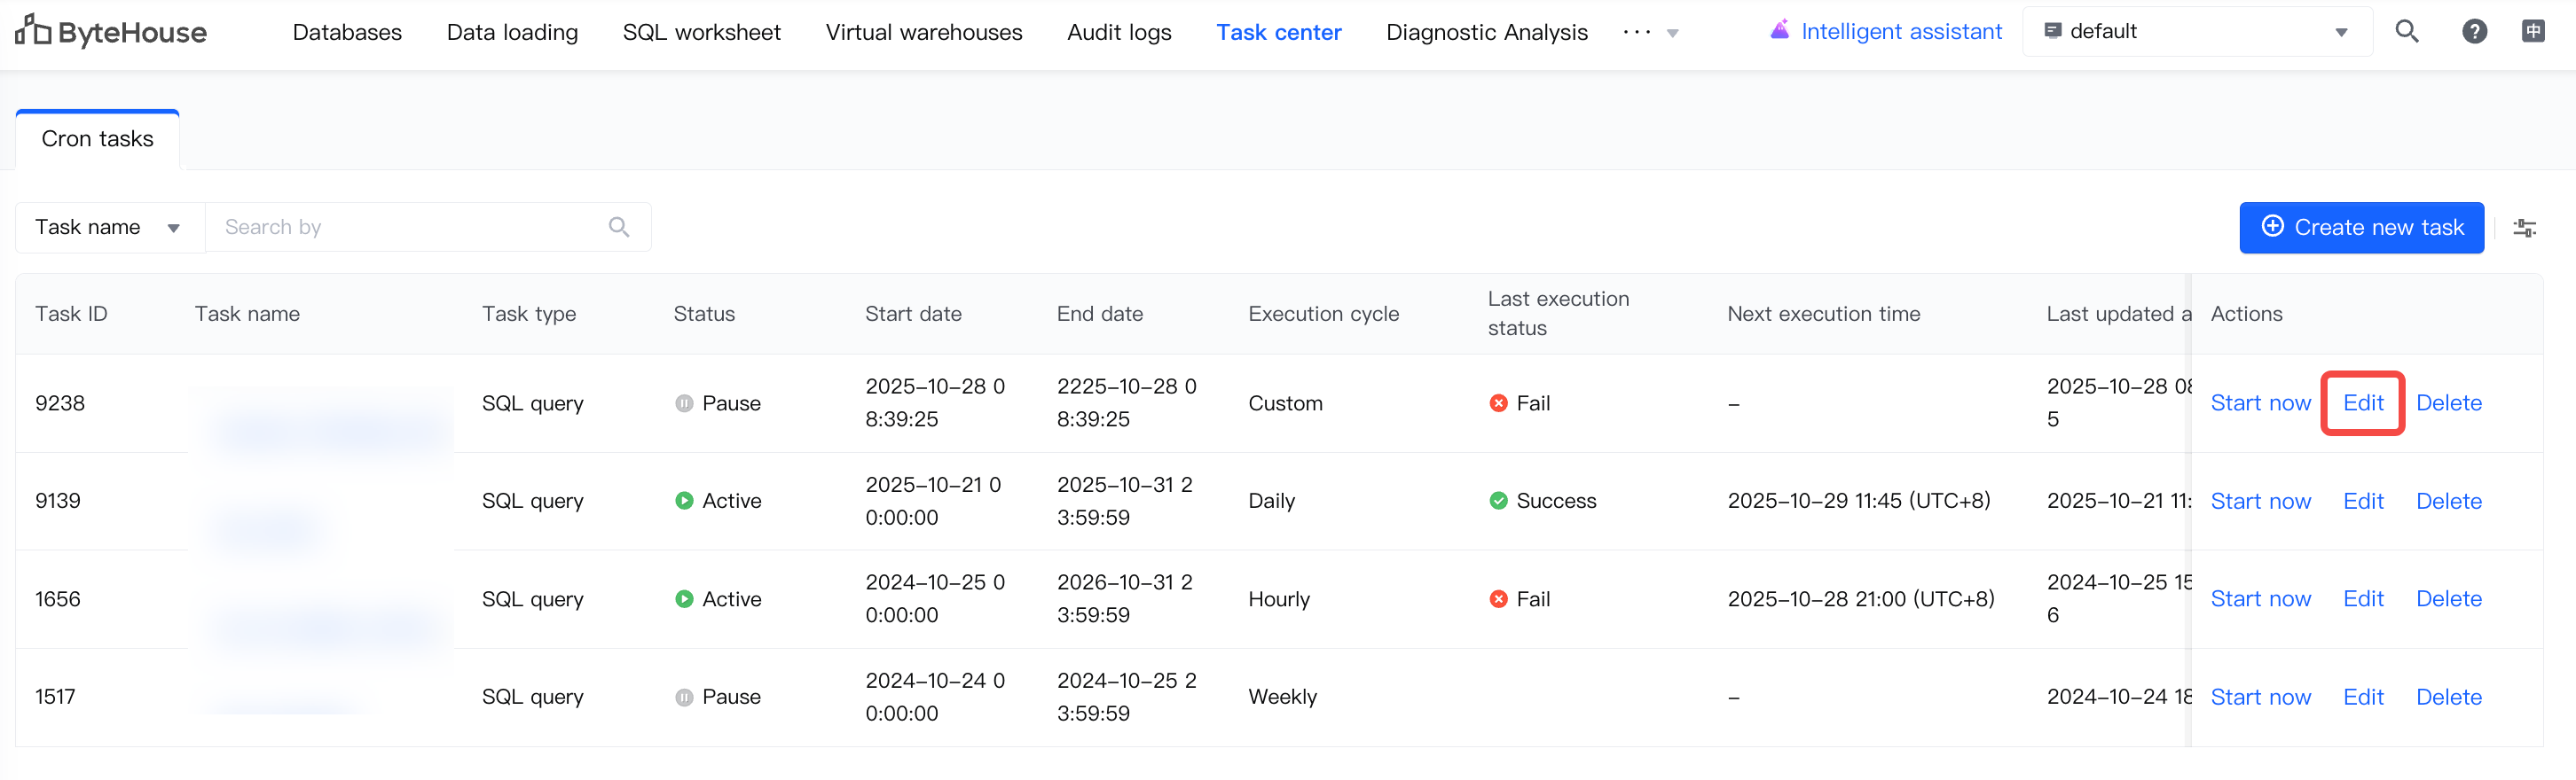2576x780 pixels.
Task: Open the Intelligent assistant
Action: [x=1885, y=32]
